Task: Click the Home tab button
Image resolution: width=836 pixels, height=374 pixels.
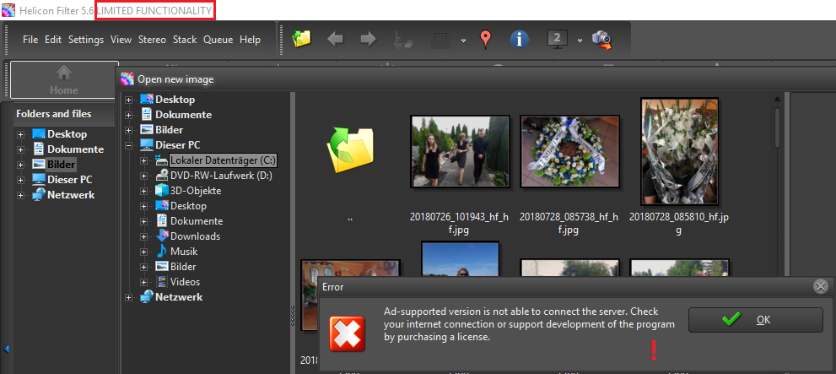Action: tap(63, 79)
